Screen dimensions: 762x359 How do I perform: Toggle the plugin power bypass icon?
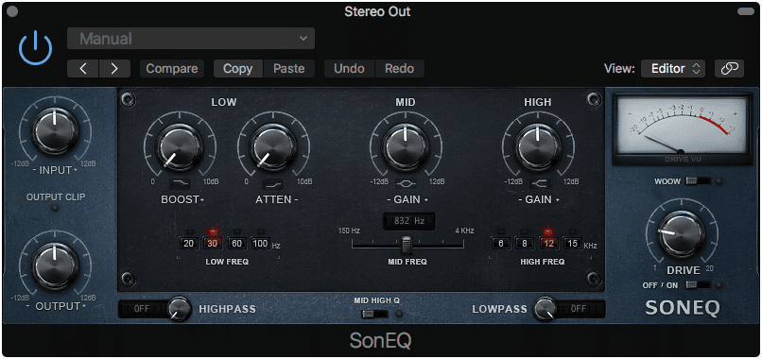36,48
